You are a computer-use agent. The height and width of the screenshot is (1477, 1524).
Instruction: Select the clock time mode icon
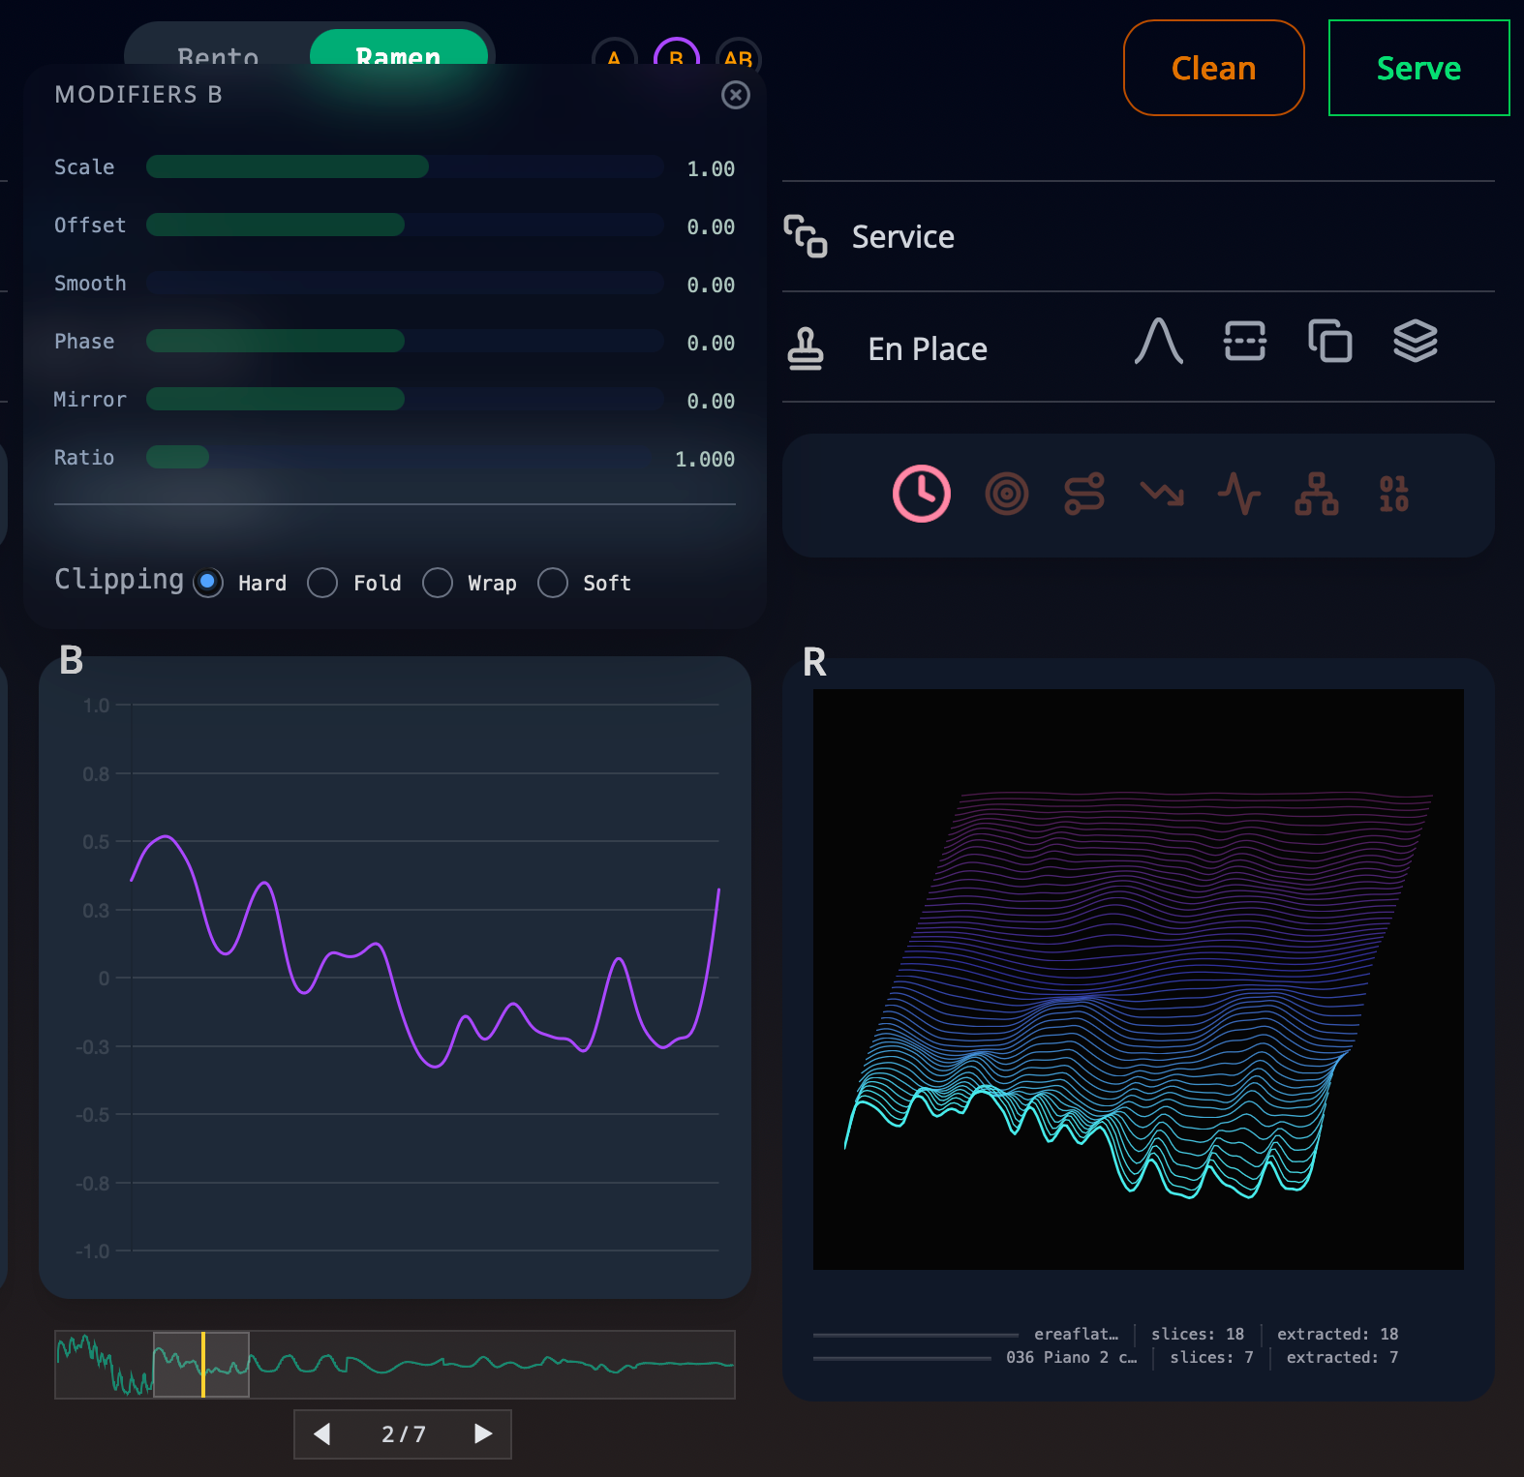(921, 494)
